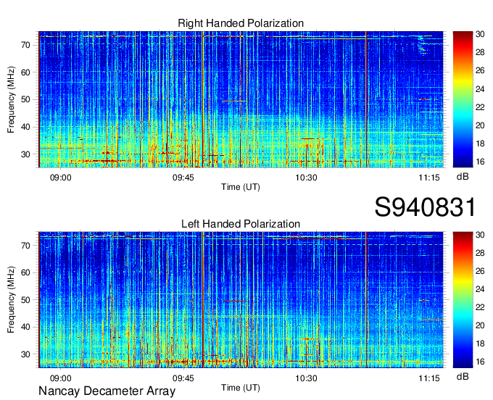Click the dB unit label under the lower colorbar
Viewport: 493px width, 400px height.
click(x=463, y=376)
